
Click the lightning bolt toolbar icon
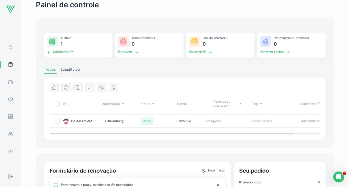[x=114, y=88]
